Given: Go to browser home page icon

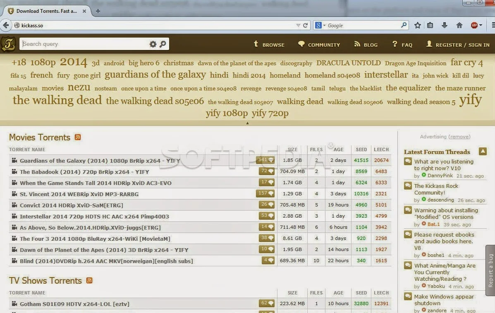Looking at the screenshot, I should 459,25.
